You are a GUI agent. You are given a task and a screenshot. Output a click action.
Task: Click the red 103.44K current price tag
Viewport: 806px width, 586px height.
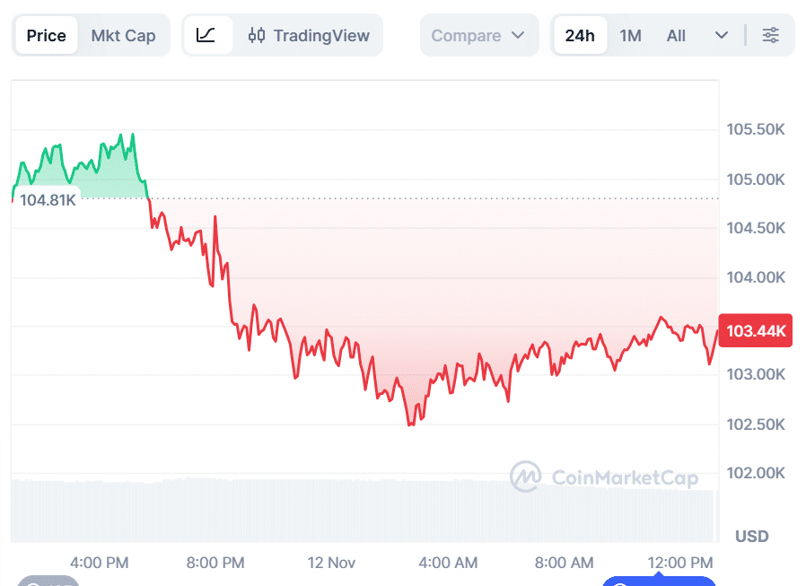[755, 330]
